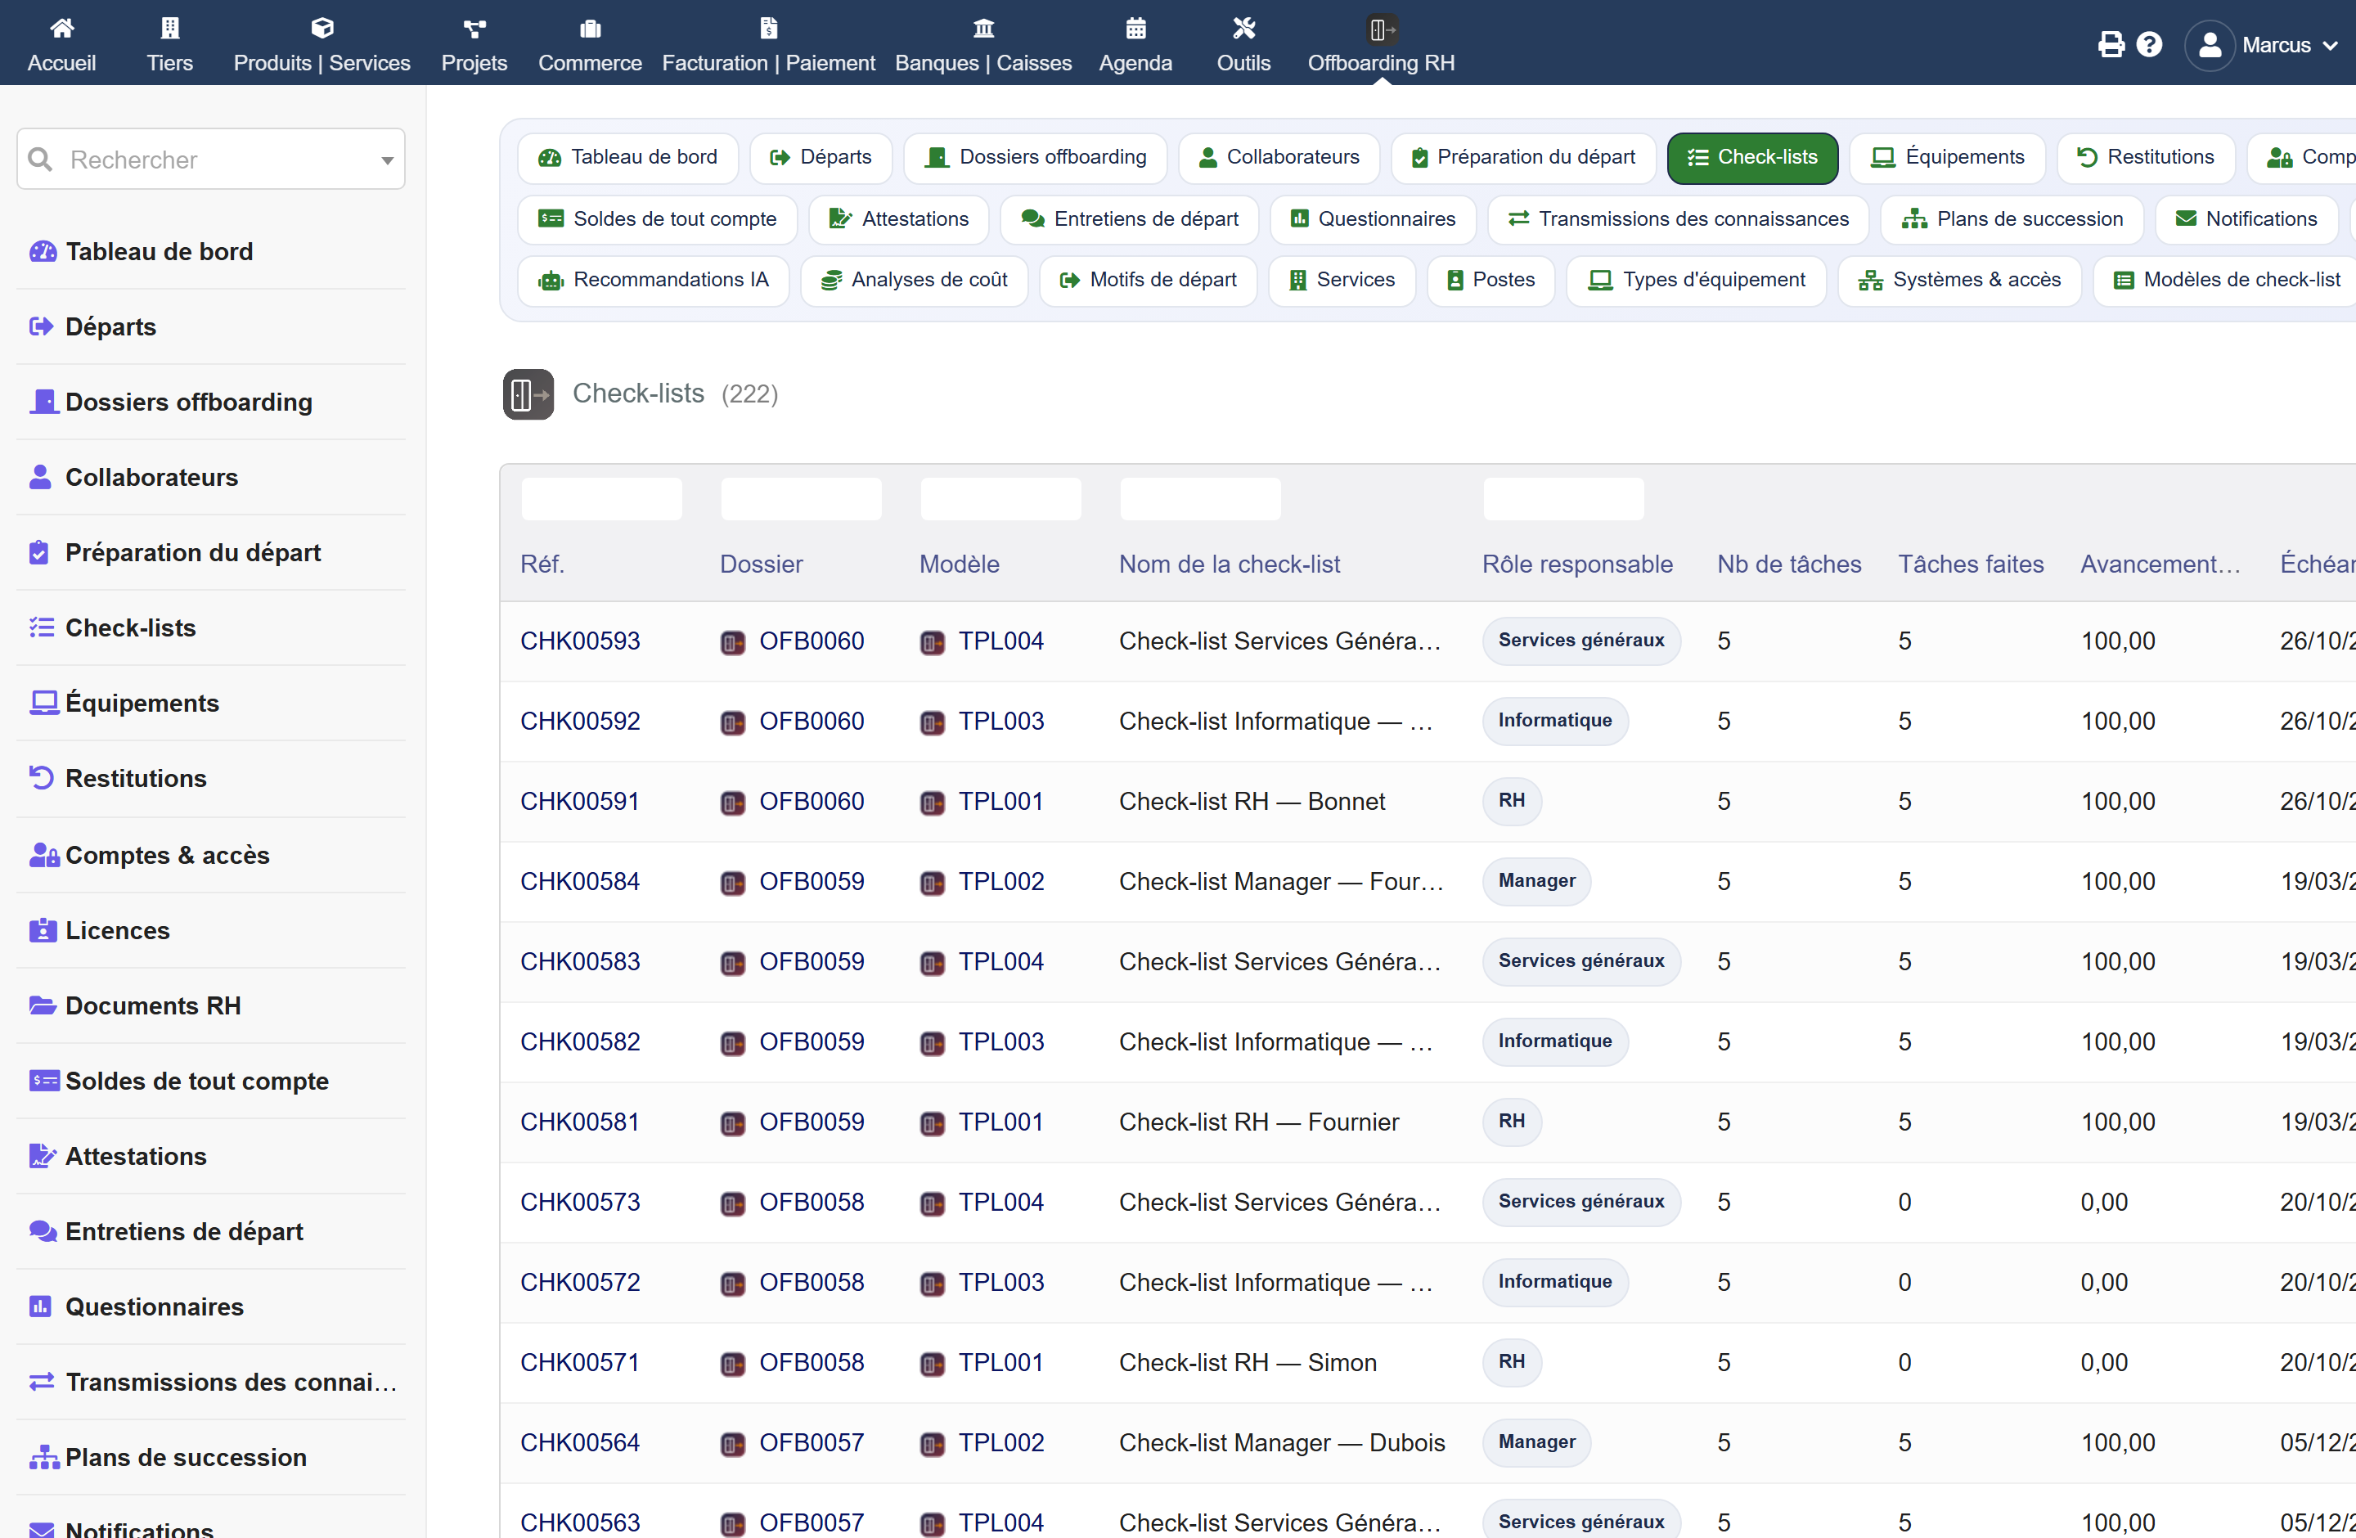Click sidebar Entretiens de départ chat icon
This screenshot has width=2356, height=1538.
click(x=43, y=1231)
